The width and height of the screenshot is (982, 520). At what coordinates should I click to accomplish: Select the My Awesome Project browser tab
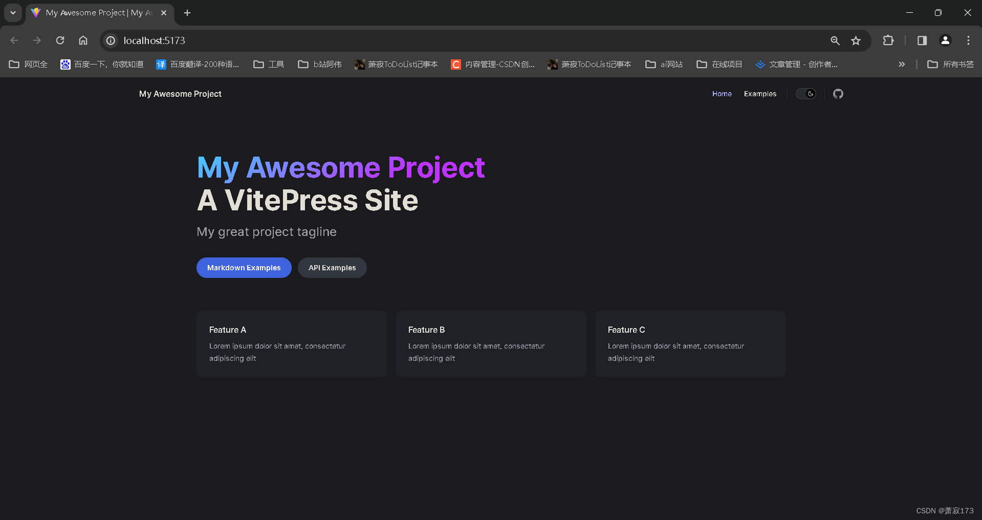point(100,13)
